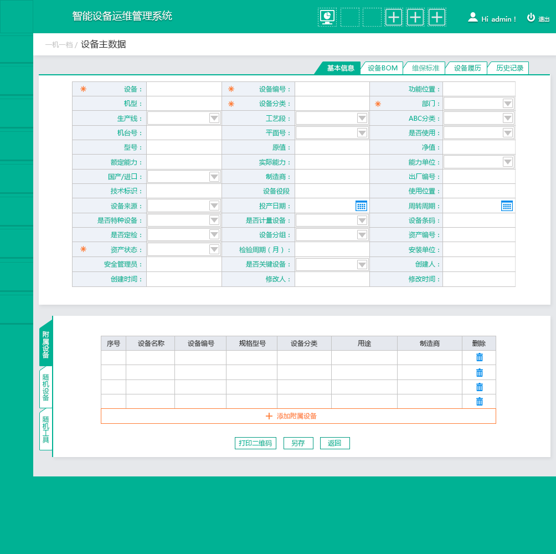This screenshot has width=556, height=554.
Task: Open the 设备分组 dropdown
Action: [x=362, y=235]
